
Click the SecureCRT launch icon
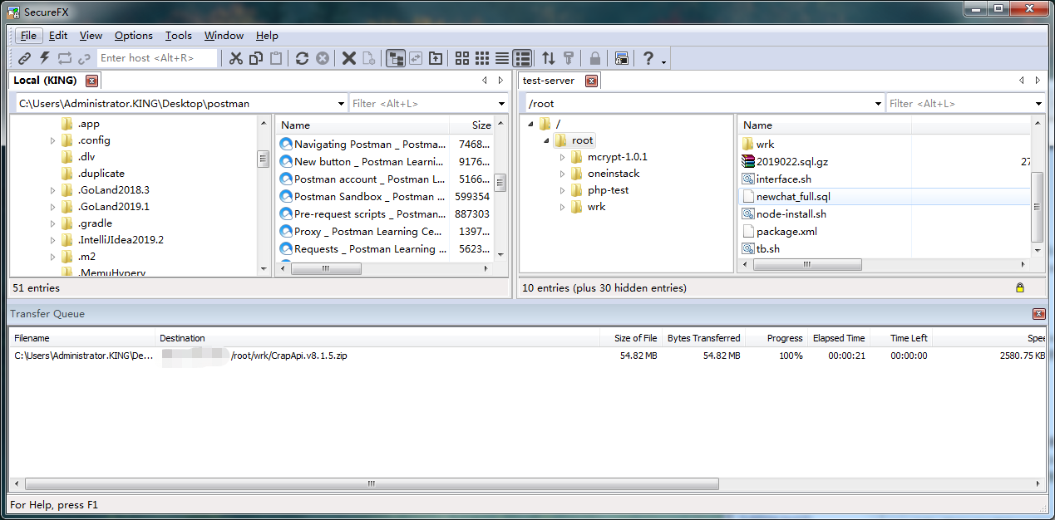pos(622,58)
